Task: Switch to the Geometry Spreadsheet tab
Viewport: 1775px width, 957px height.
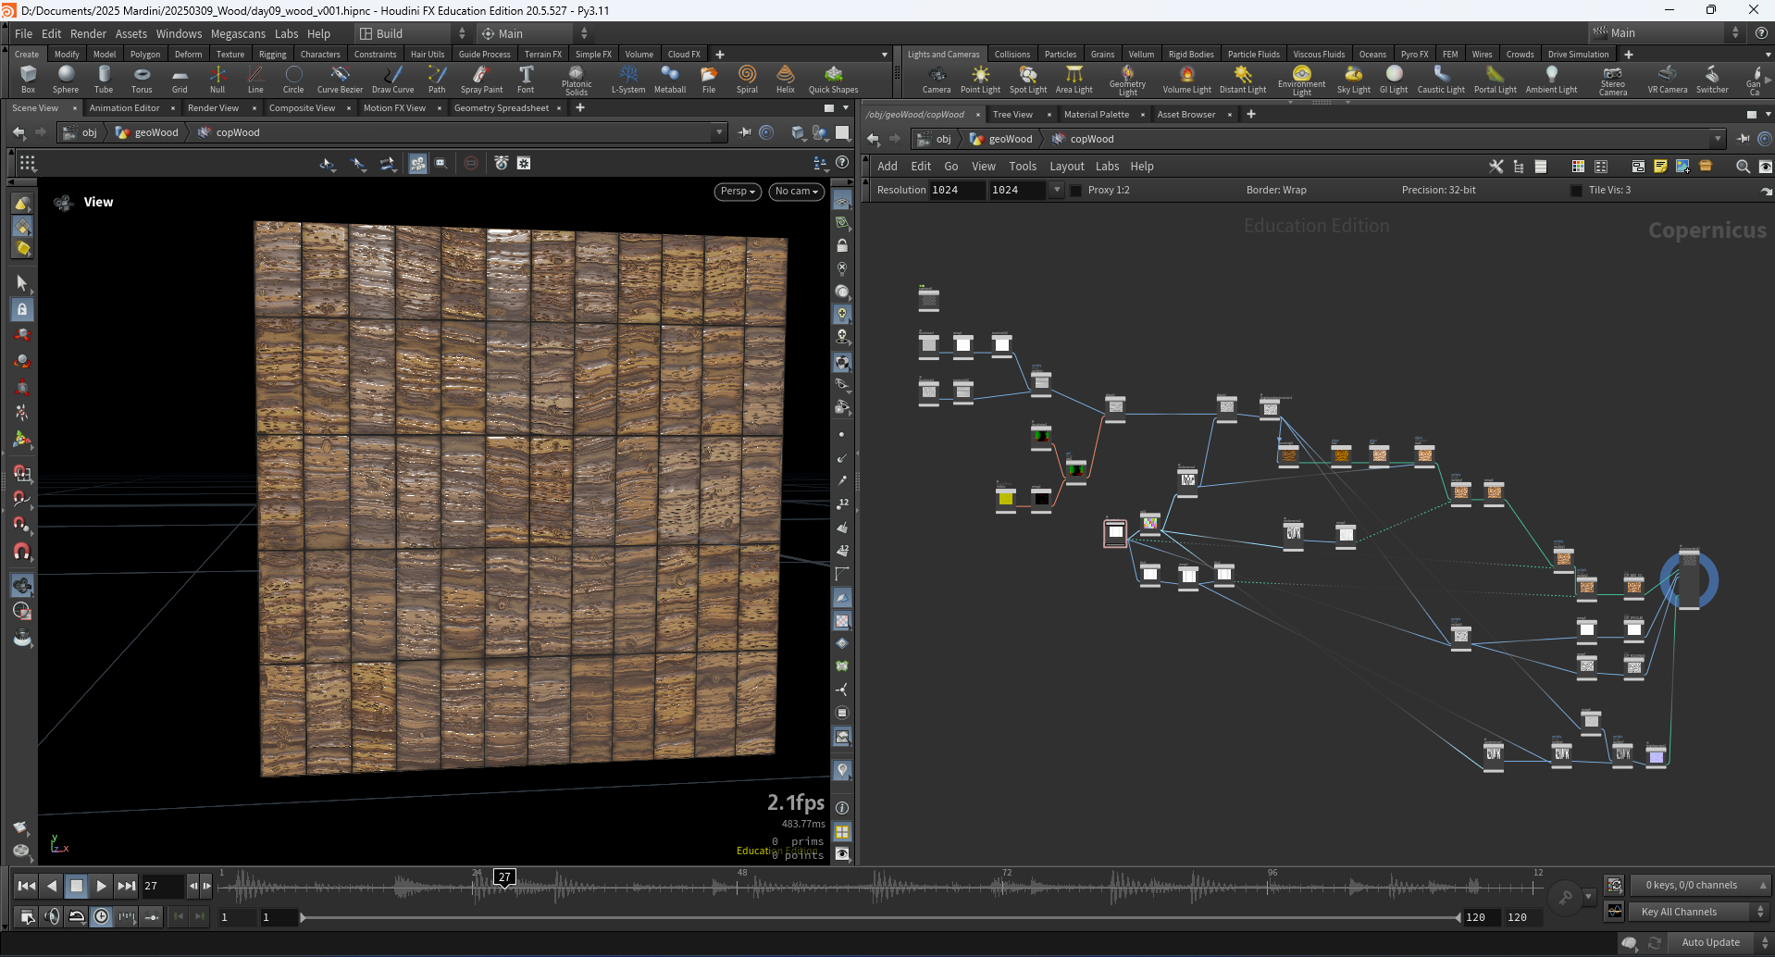Action: [502, 108]
